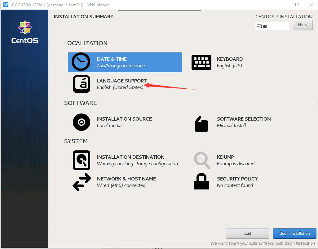Click the Begin Installation button

click(x=294, y=233)
